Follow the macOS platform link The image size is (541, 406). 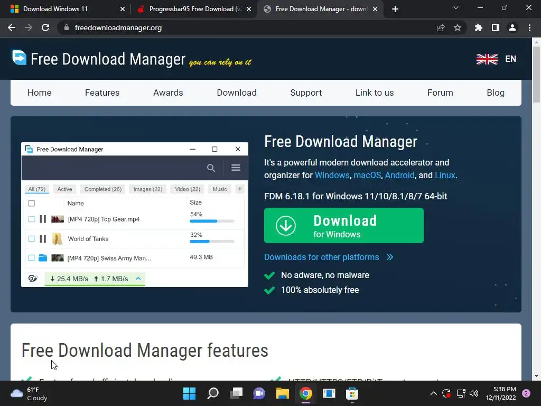click(367, 175)
